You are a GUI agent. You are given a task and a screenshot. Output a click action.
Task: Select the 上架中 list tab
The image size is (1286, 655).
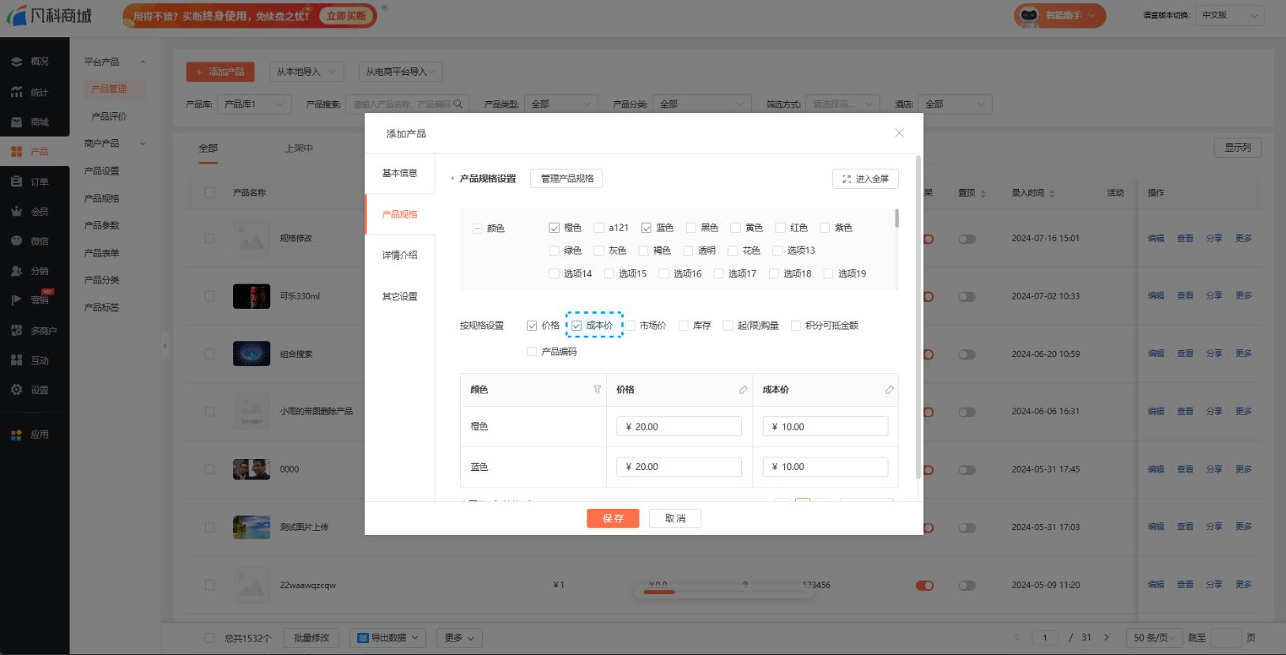coord(299,148)
